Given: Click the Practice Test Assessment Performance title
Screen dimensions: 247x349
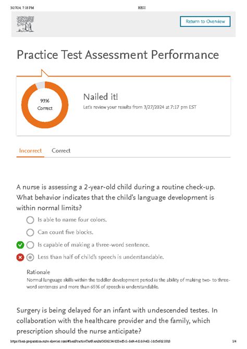Looking at the screenshot, I should (x=118, y=55).
